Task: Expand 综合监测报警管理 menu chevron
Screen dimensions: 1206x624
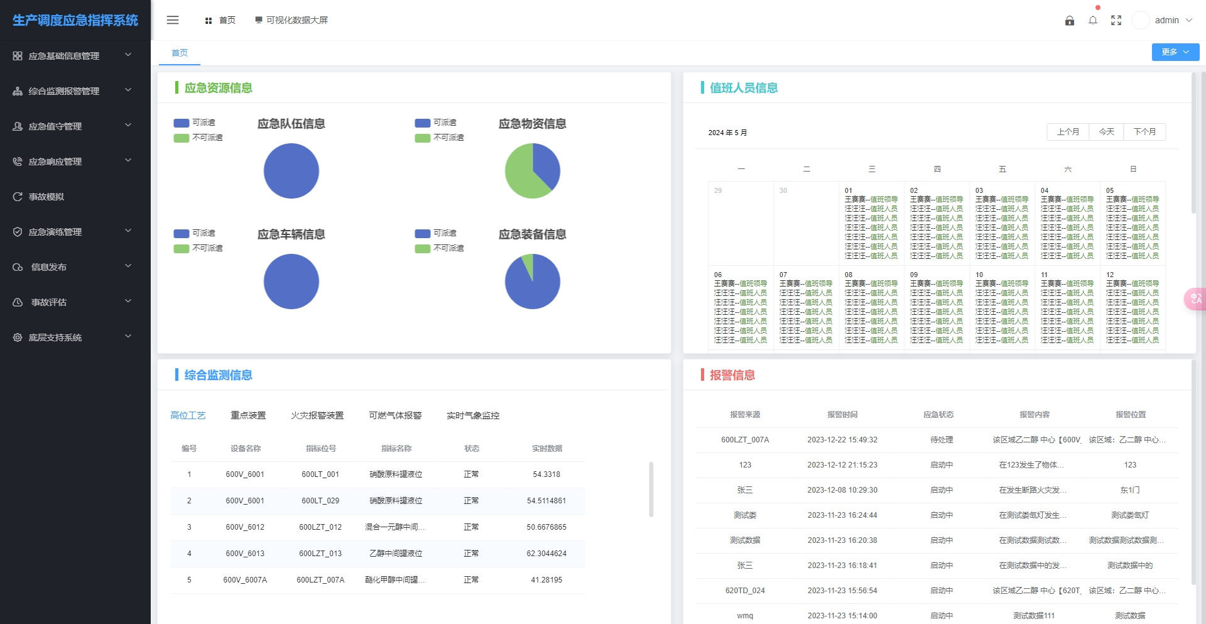Action: point(128,90)
